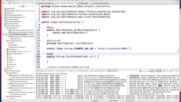Clear the console output
The height and width of the screenshot is (102, 181).
pyautogui.click(x=149, y=71)
